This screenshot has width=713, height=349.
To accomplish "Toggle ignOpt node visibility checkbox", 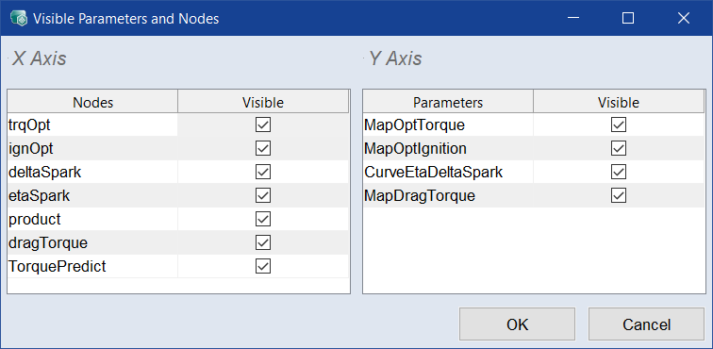I will click(263, 148).
